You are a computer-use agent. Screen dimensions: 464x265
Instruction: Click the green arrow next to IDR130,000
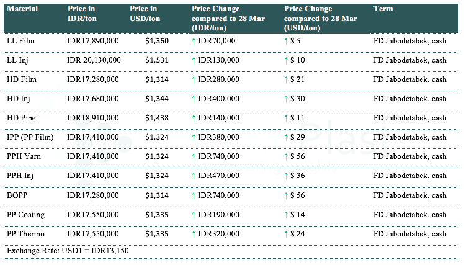194,60
